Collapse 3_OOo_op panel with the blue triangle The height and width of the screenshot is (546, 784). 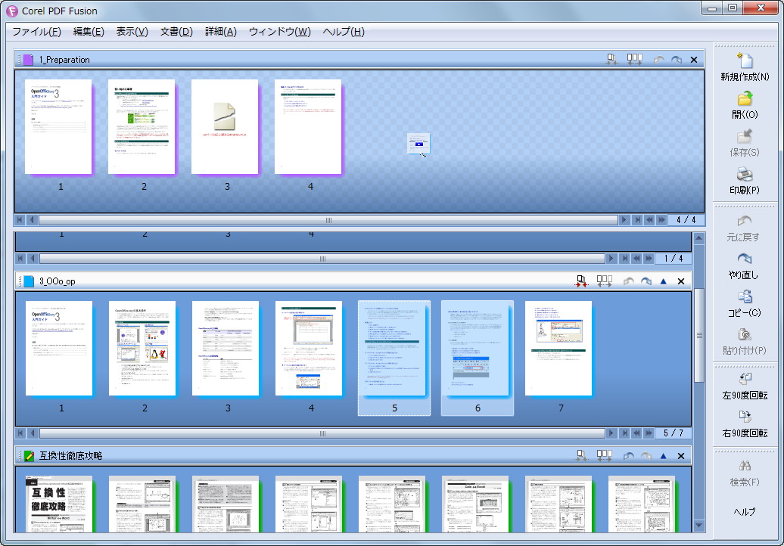(x=663, y=281)
